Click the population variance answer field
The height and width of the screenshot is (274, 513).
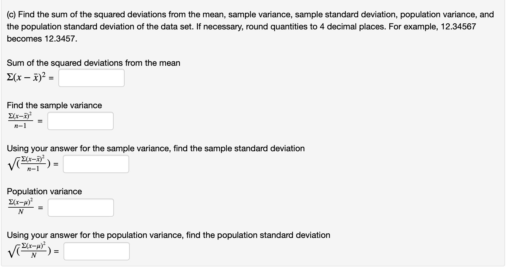point(81,207)
